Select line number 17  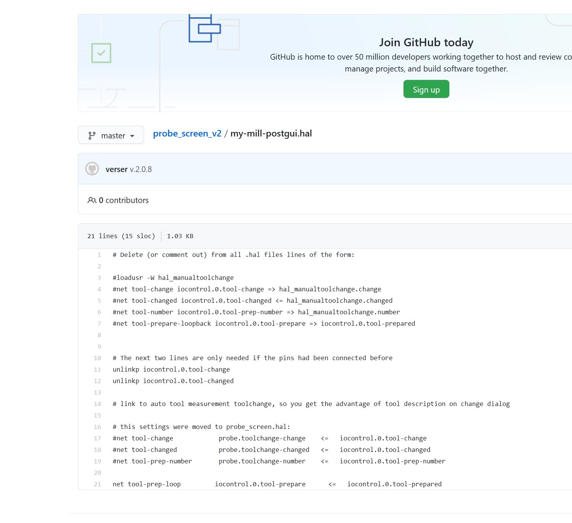click(x=97, y=438)
